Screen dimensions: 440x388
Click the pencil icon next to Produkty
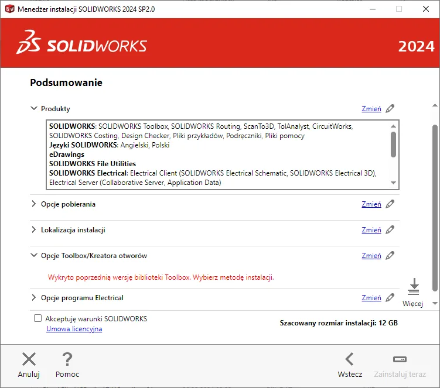[390, 108]
